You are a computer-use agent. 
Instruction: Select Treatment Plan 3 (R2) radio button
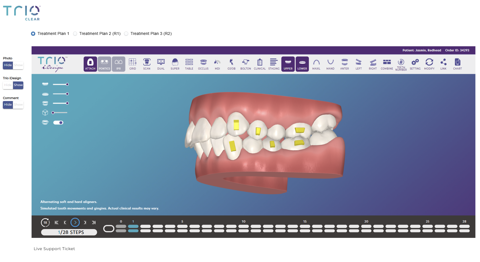pos(126,33)
